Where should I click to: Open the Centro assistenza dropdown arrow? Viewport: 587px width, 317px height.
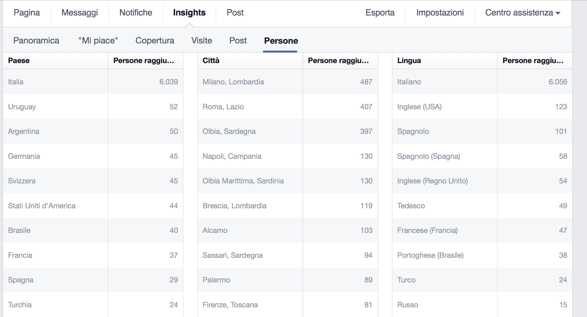(558, 13)
